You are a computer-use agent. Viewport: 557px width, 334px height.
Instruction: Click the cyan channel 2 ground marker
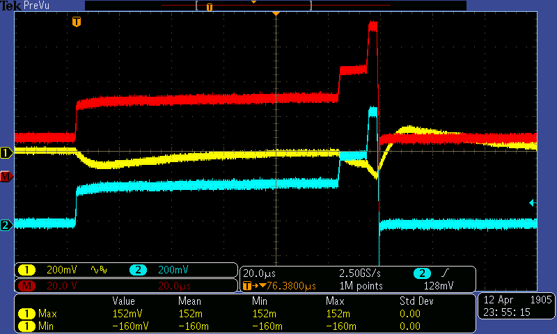pos(6,225)
